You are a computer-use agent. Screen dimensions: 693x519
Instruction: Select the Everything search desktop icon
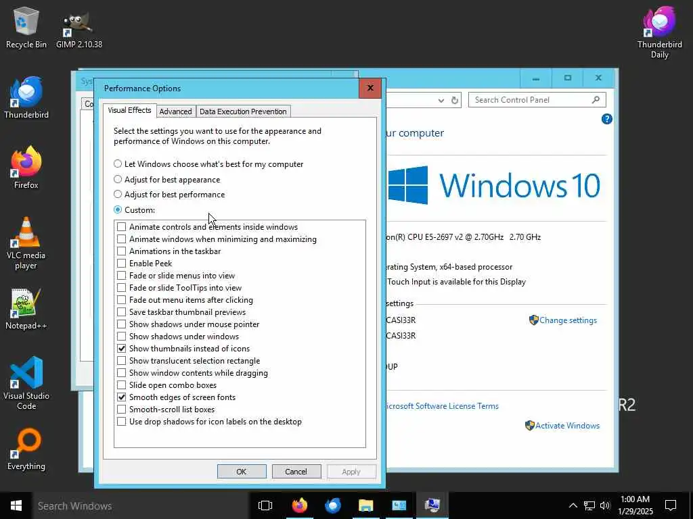(26, 449)
